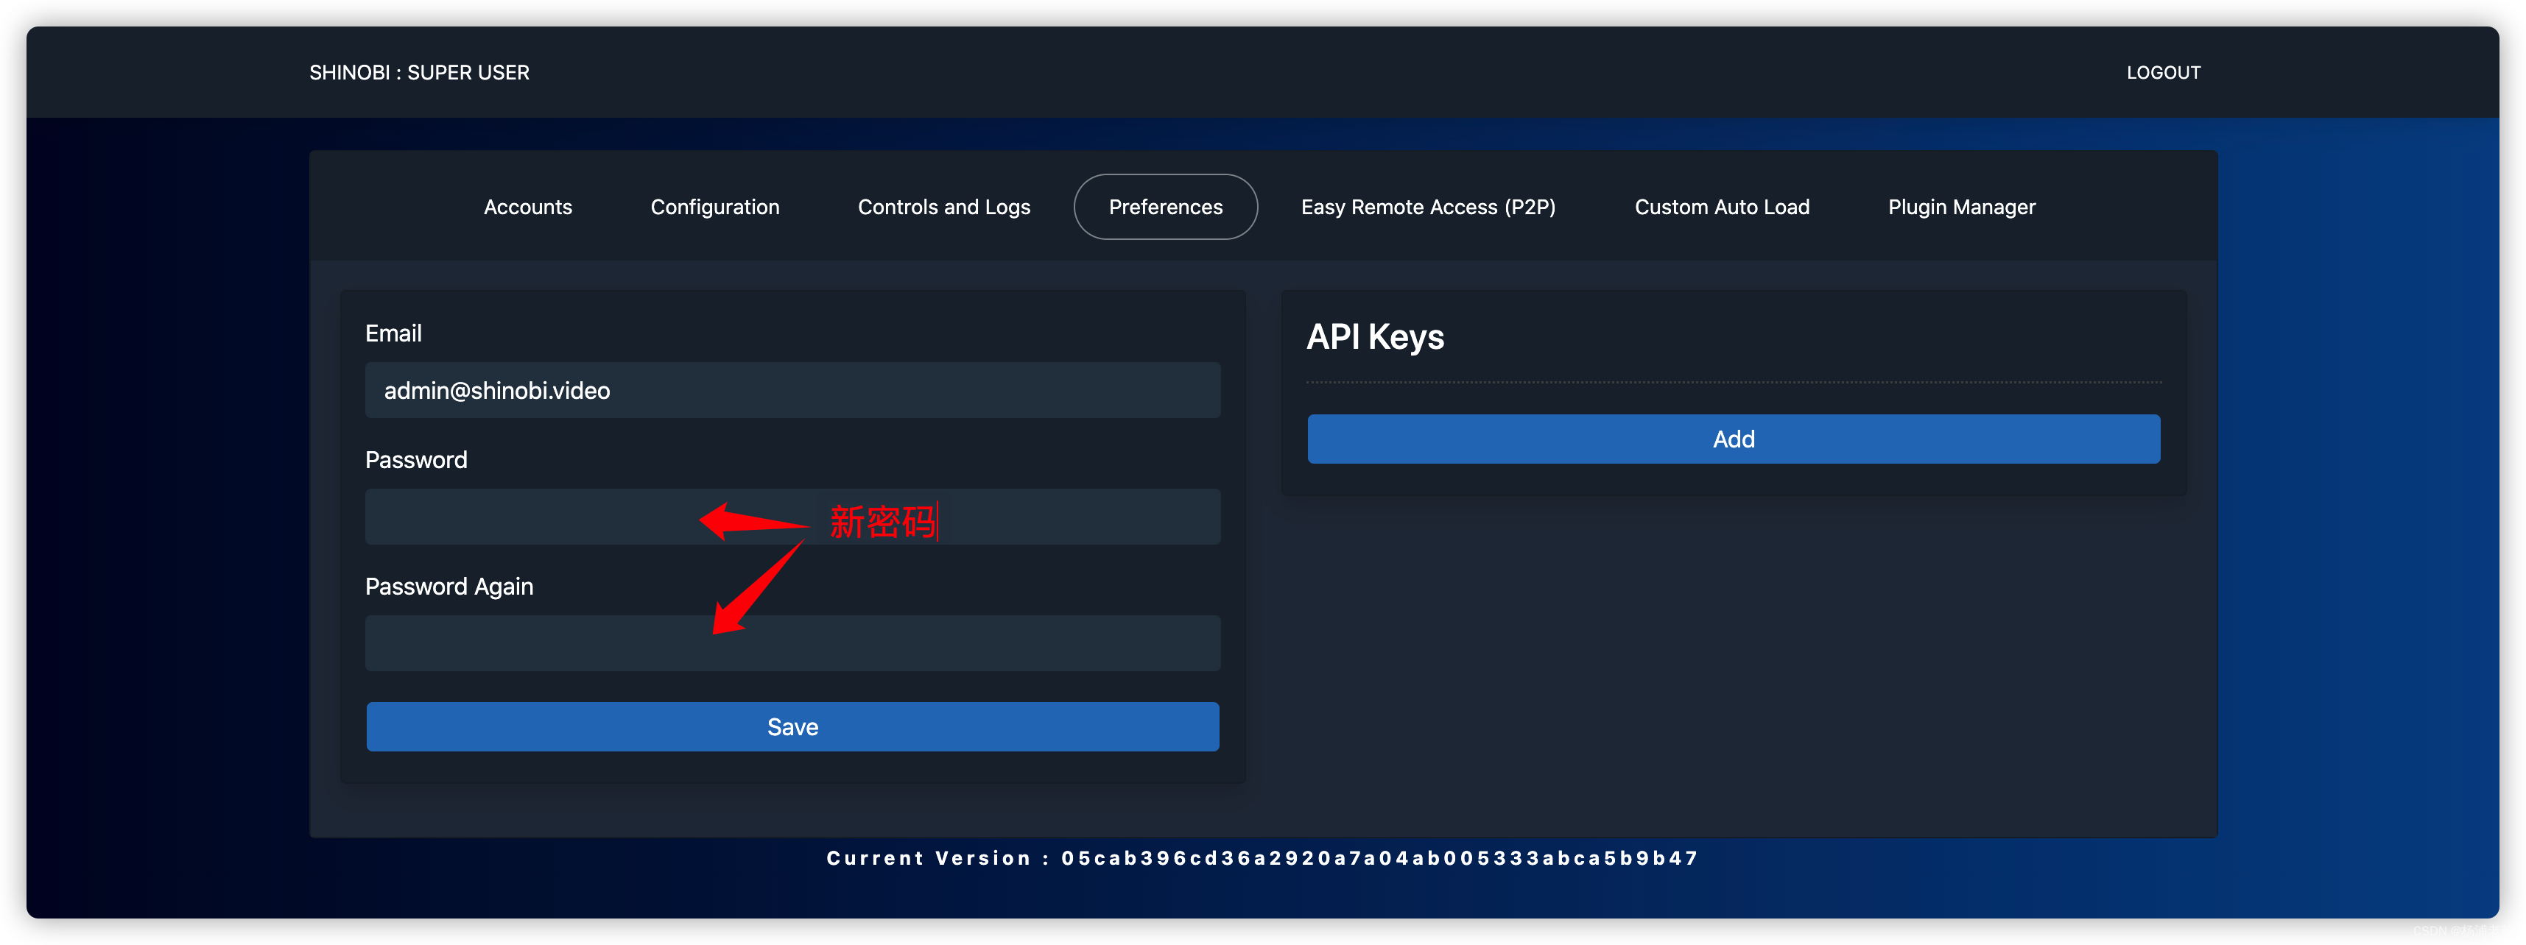Screen dimensions: 2526x945
Task: Click the Email field label
Action: 393,333
